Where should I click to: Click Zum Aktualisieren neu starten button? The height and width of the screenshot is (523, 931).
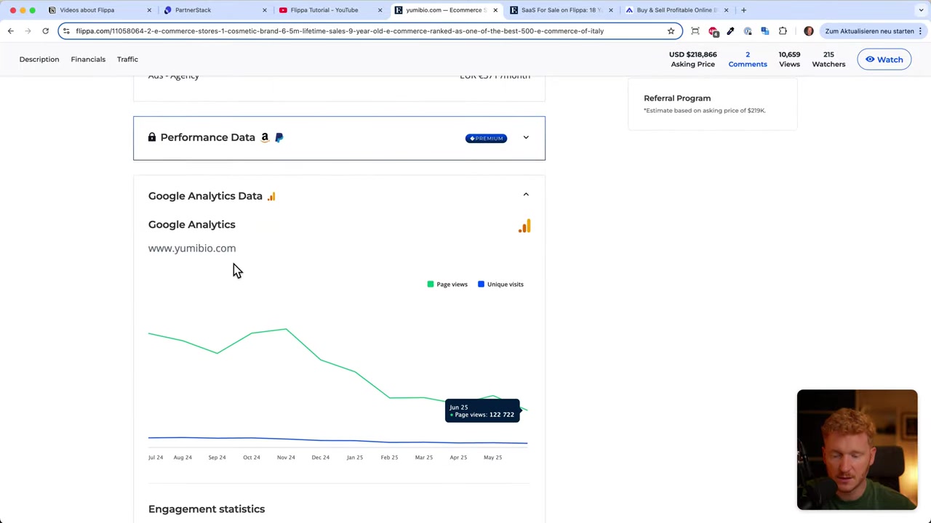pyautogui.click(x=874, y=31)
